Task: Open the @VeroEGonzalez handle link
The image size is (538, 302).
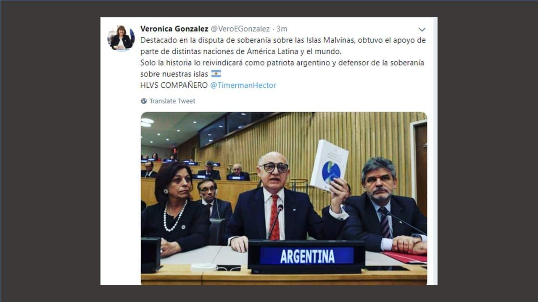Action: coord(240,29)
